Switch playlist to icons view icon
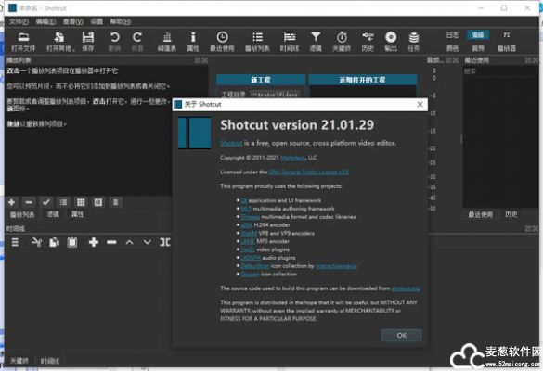Image resolution: width=543 pixels, height=371 pixels. click(x=98, y=202)
